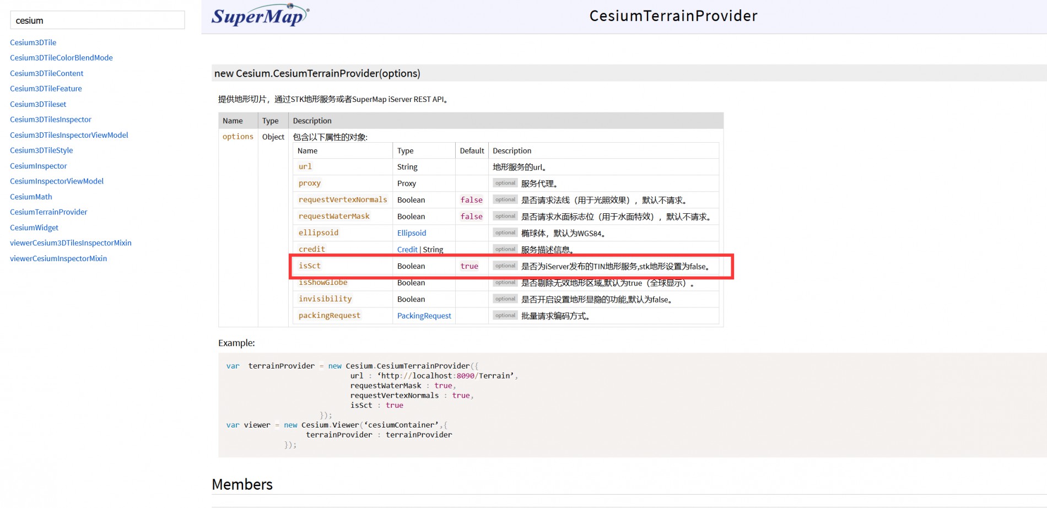Screen dimensions: 1047x508
Task: Click the optional badge in packingRequest row
Action: pyautogui.click(x=505, y=315)
